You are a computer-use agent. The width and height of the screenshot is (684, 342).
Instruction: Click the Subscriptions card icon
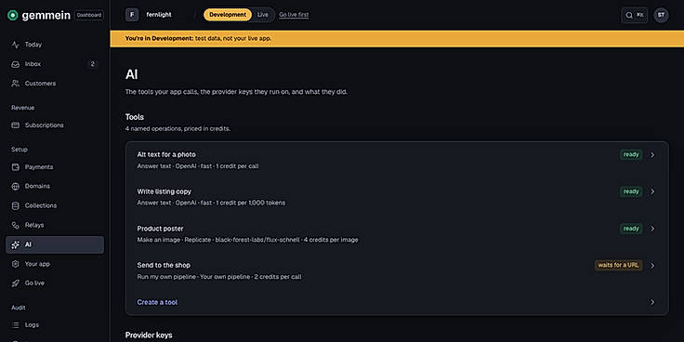pyautogui.click(x=15, y=125)
